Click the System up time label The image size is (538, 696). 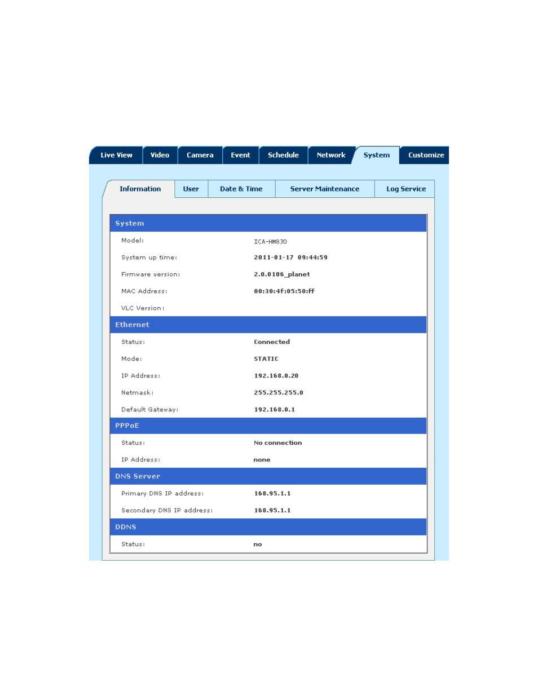pos(149,258)
